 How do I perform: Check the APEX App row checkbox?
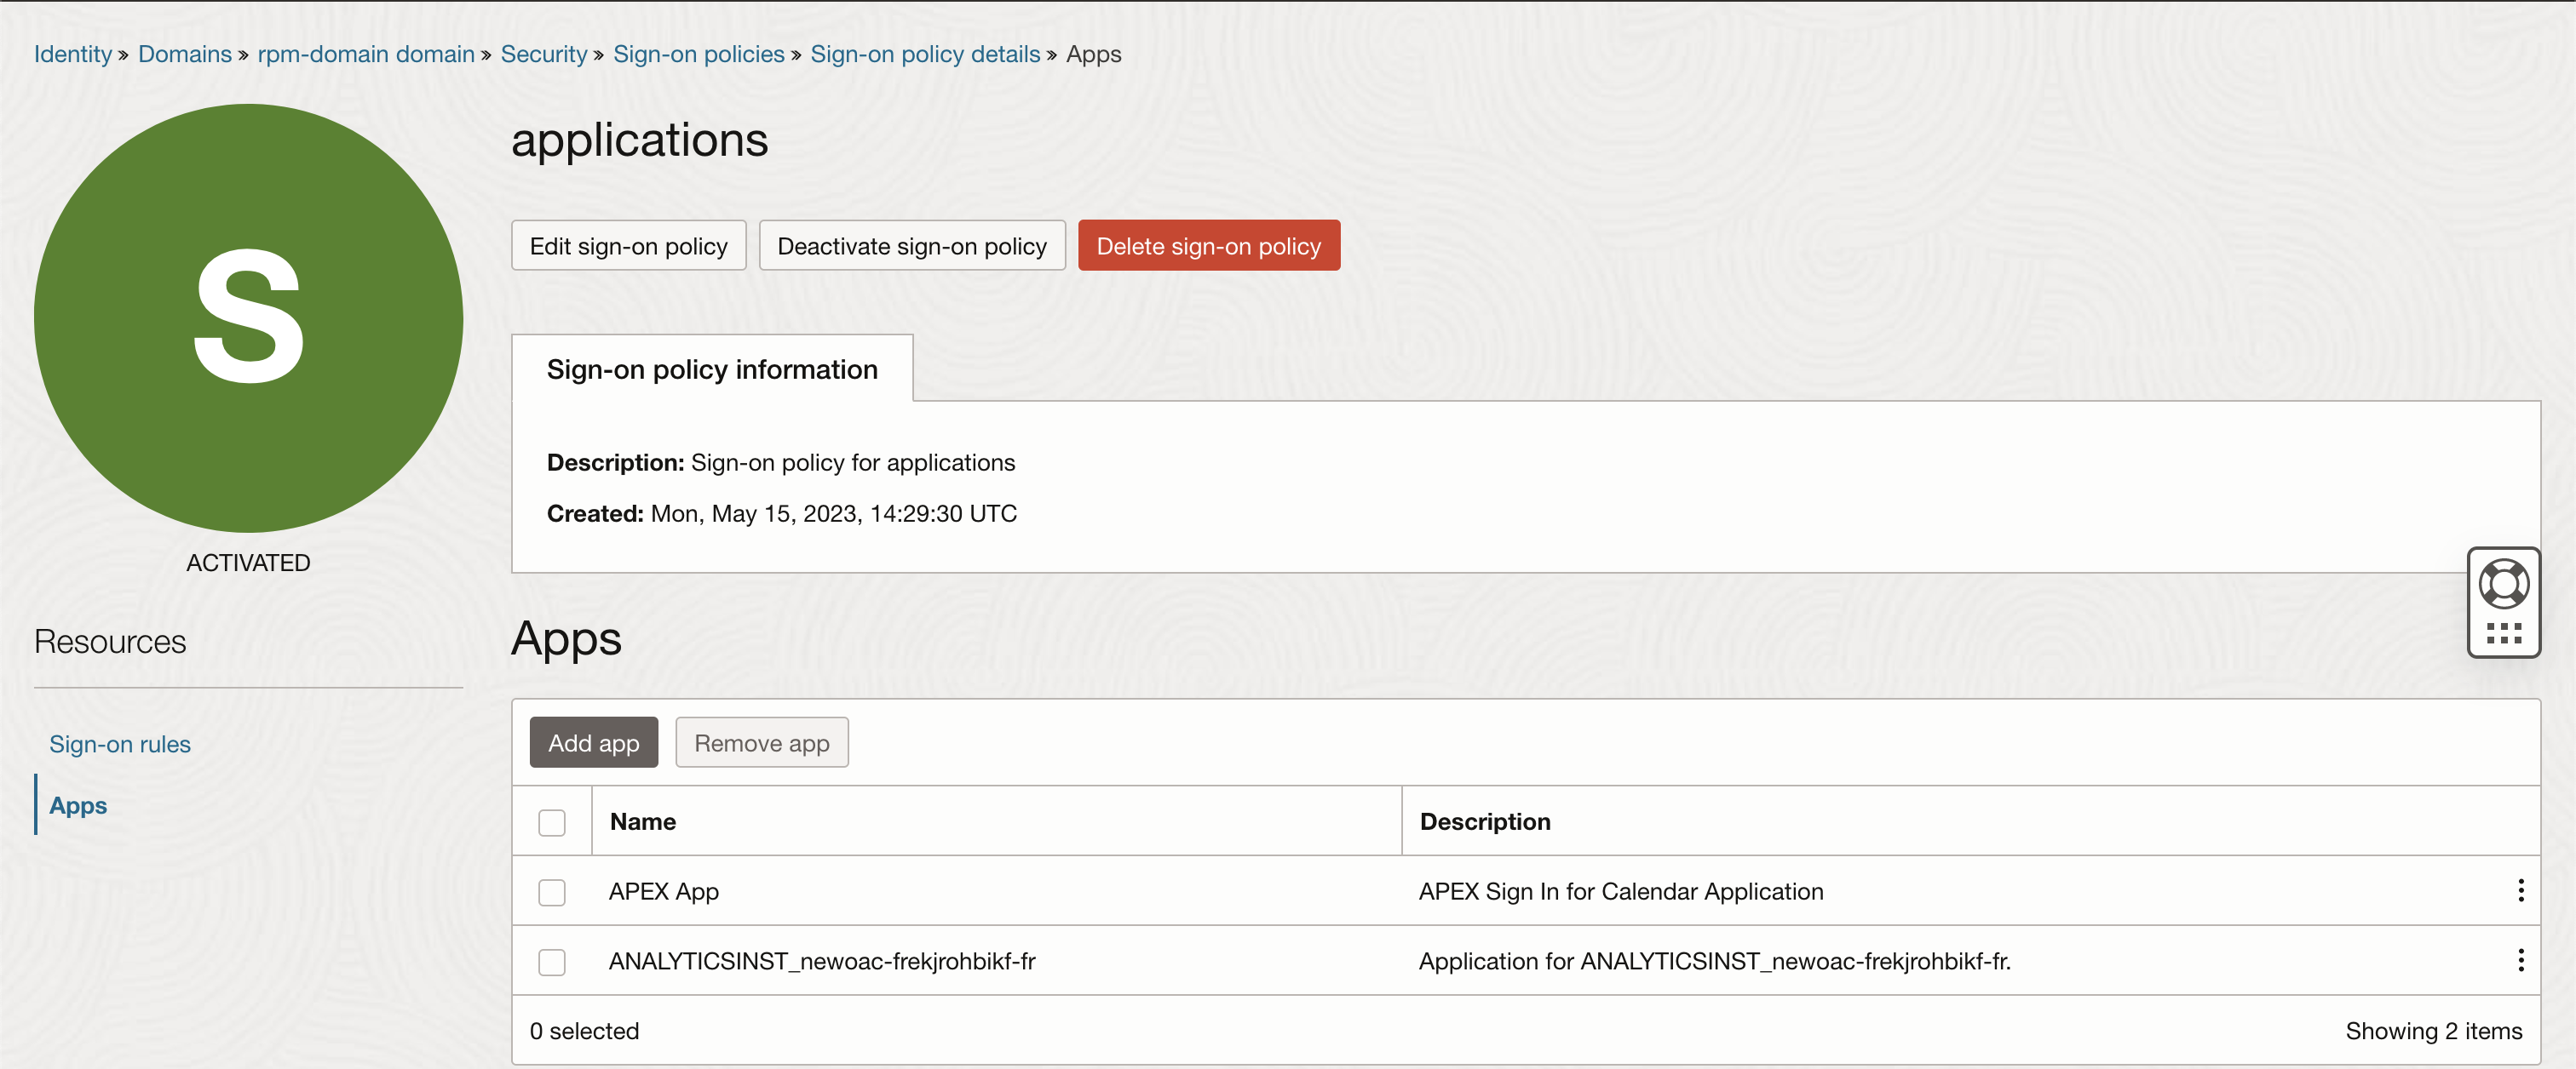point(551,891)
